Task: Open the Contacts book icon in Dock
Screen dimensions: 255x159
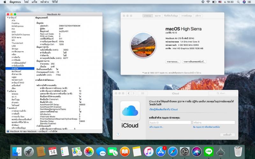Action: click(41, 152)
